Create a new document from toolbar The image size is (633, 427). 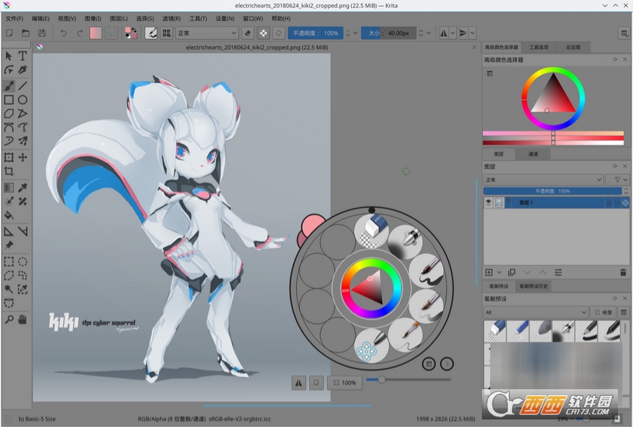coord(9,33)
